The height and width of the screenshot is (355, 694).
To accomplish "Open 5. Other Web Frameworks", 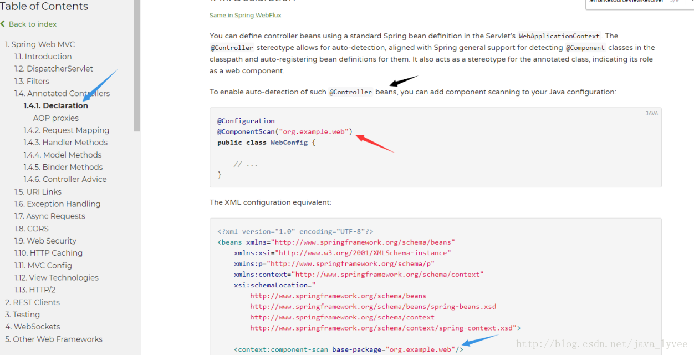I will click(54, 339).
